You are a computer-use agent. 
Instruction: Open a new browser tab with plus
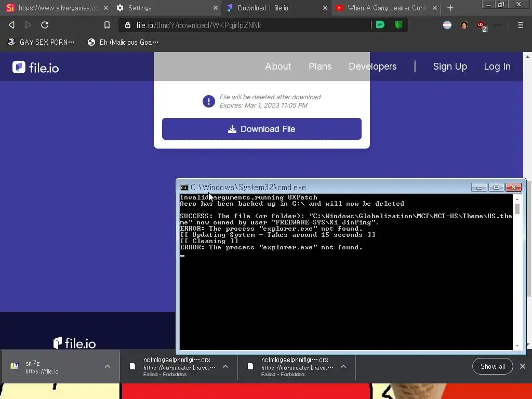coord(450,8)
